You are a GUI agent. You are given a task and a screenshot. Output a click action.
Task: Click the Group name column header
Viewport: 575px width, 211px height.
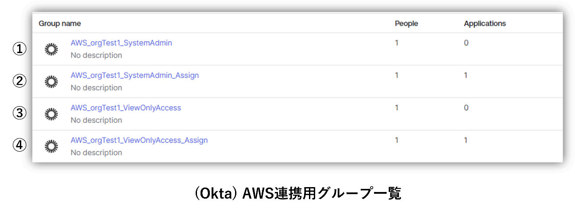click(x=60, y=23)
